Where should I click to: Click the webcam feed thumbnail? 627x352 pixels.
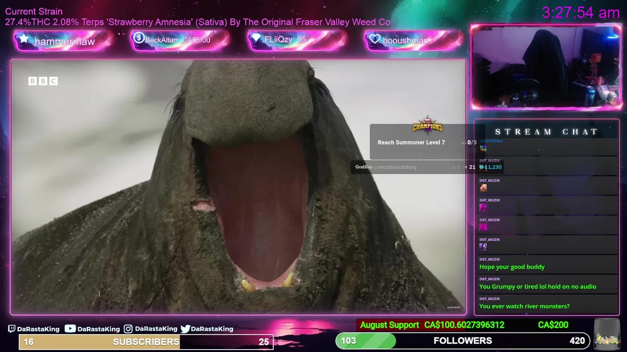(x=546, y=67)
